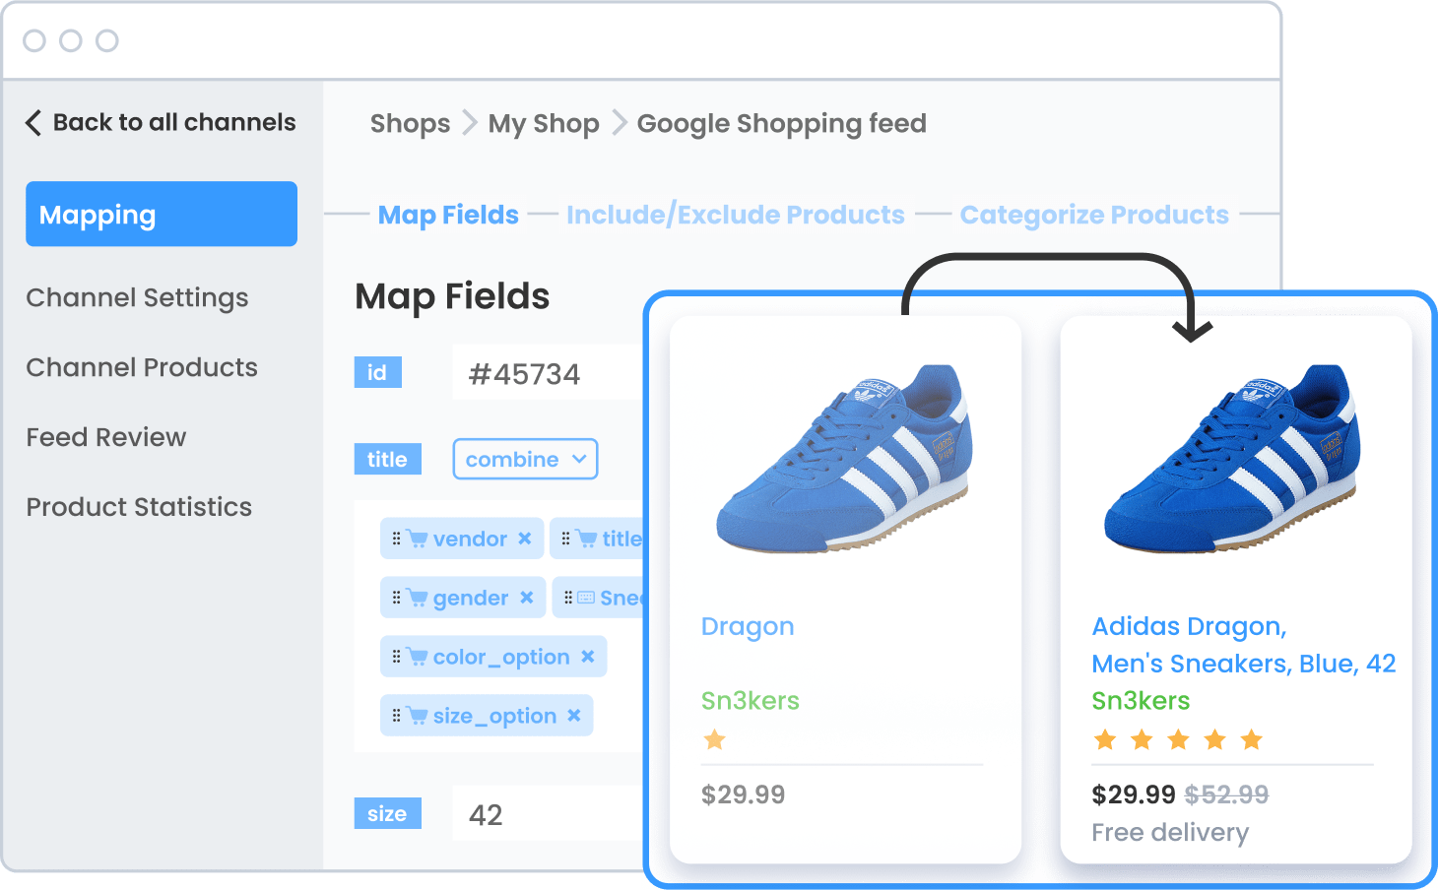Click the cart icon on the color_option tag

[x=420, y=656]
